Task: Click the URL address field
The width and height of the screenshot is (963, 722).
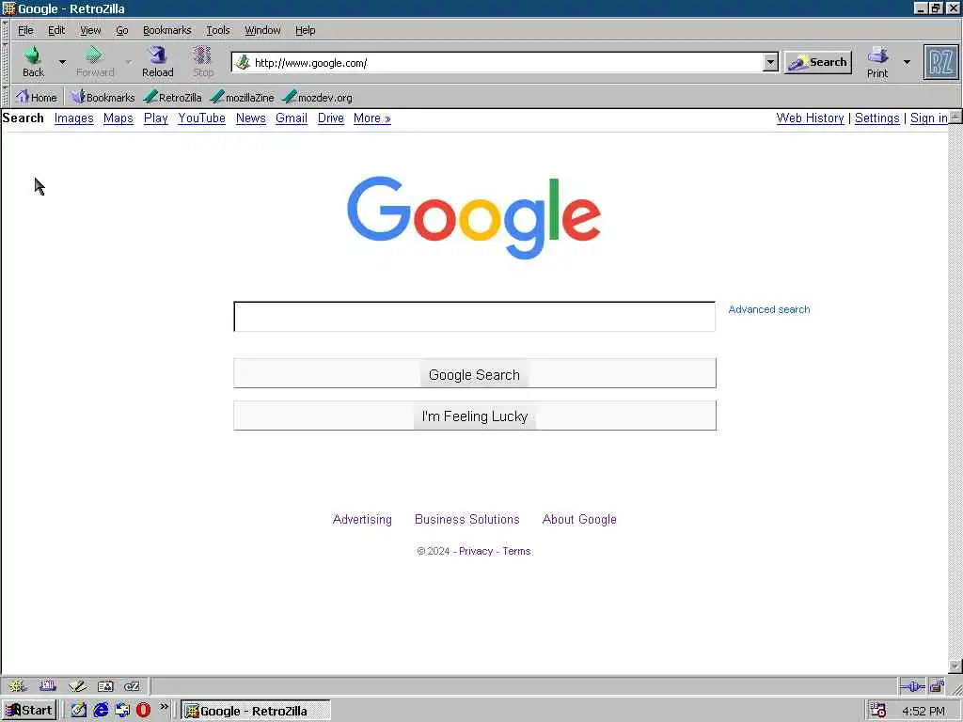Action: point(507,62)
